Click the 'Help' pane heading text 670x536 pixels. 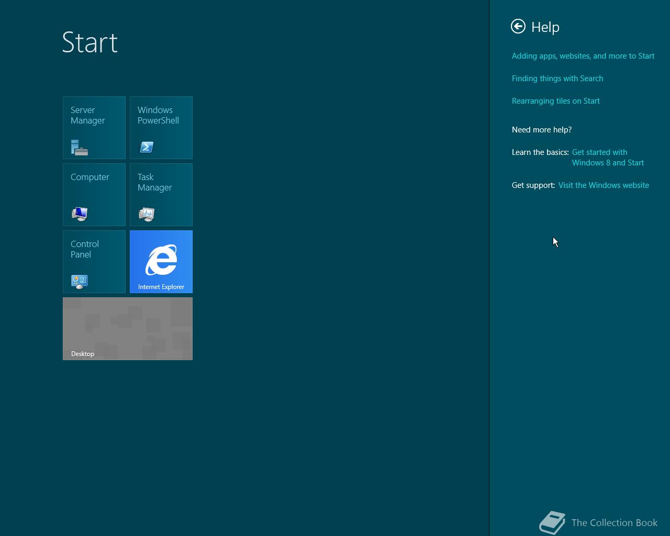(x=545, y=27)
